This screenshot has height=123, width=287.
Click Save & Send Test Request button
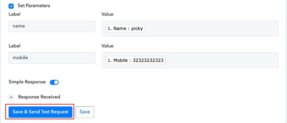pos(41,112)
